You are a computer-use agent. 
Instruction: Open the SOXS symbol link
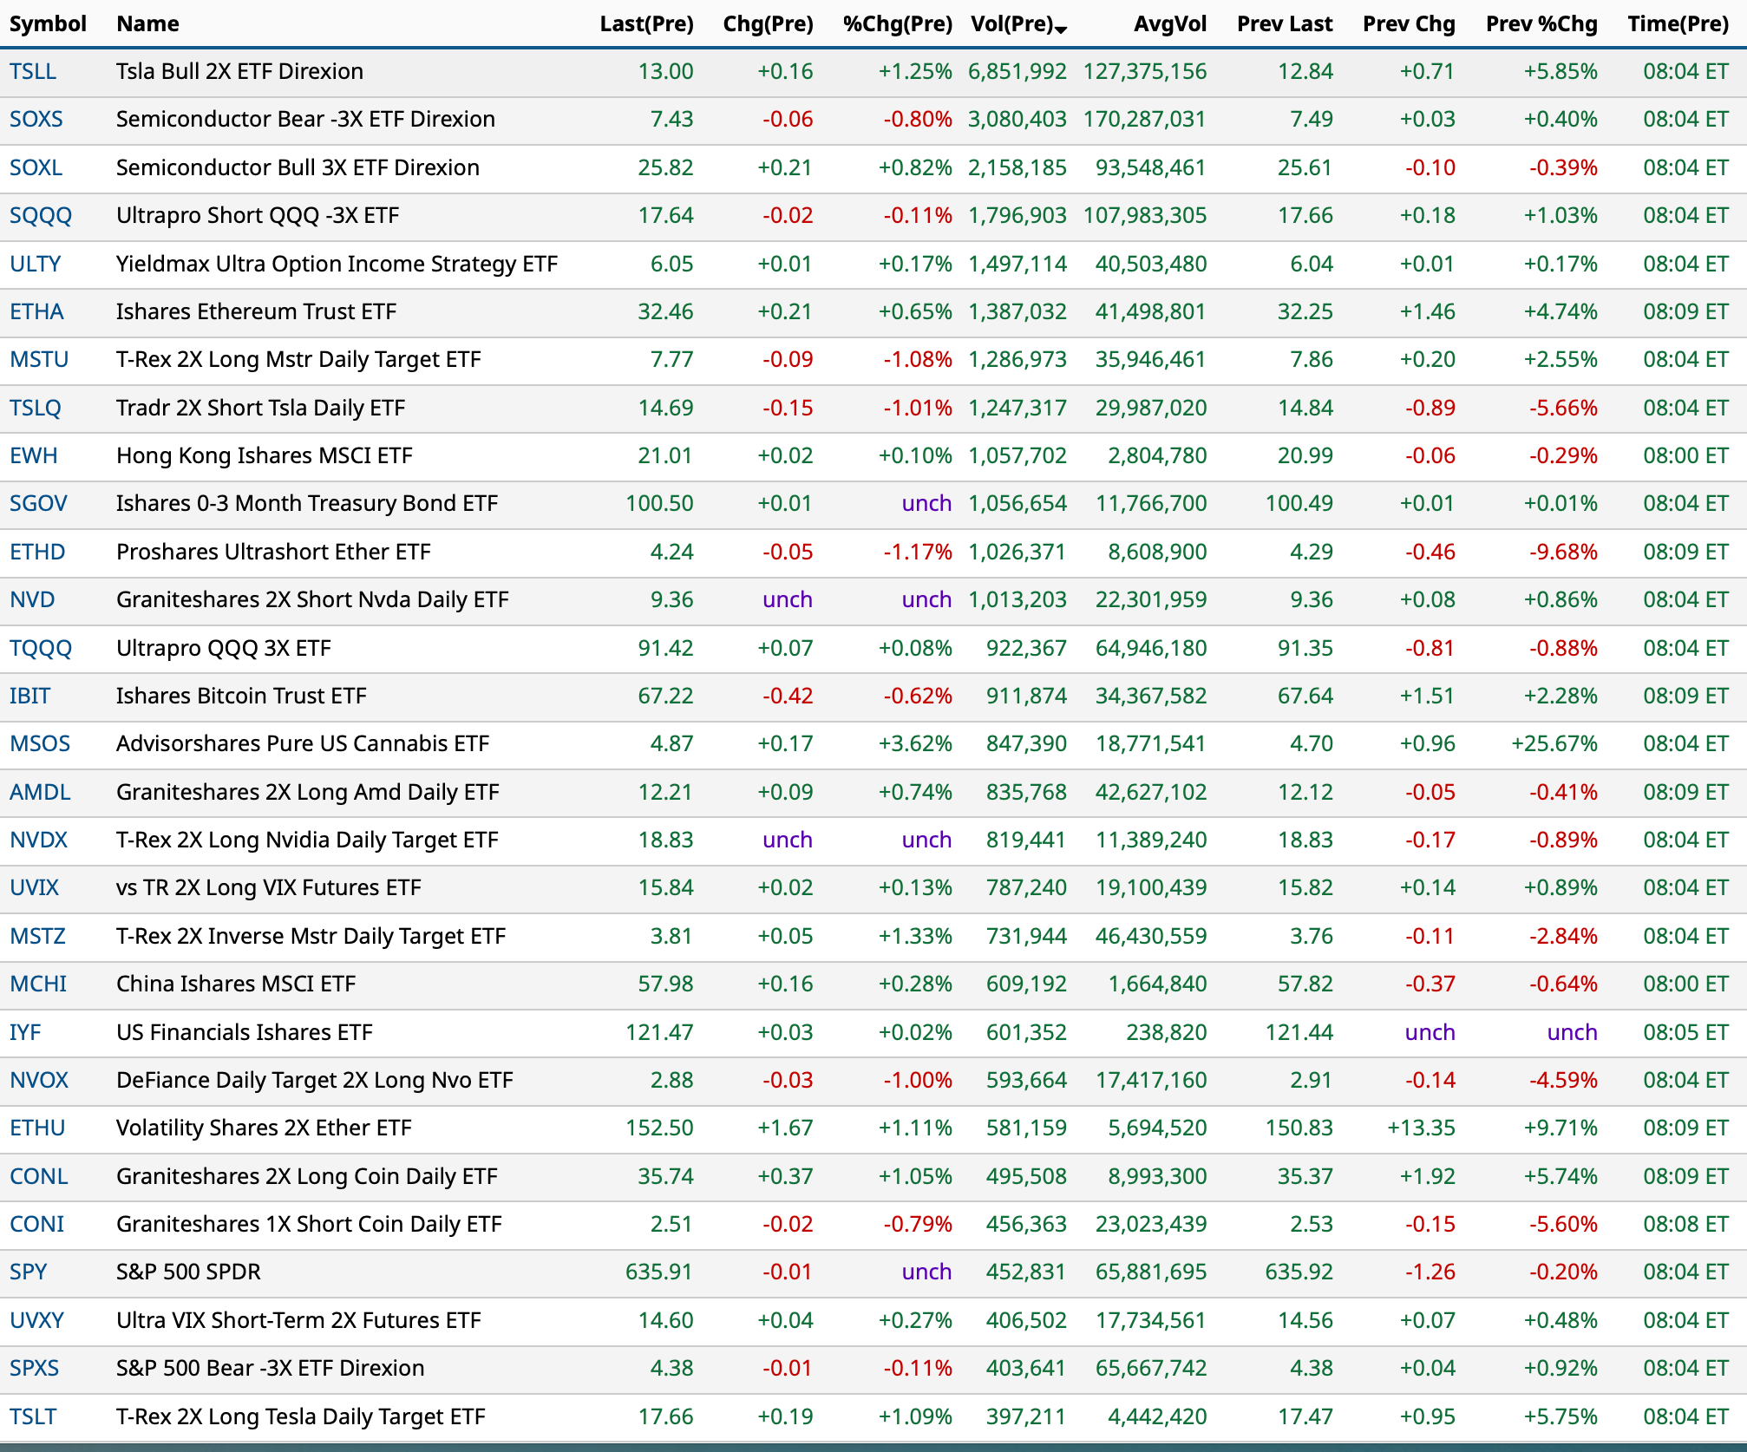[36, 119]
